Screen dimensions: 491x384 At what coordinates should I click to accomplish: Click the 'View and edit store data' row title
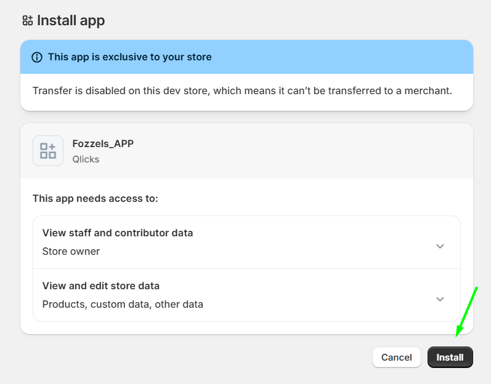(x=101, y=286)
